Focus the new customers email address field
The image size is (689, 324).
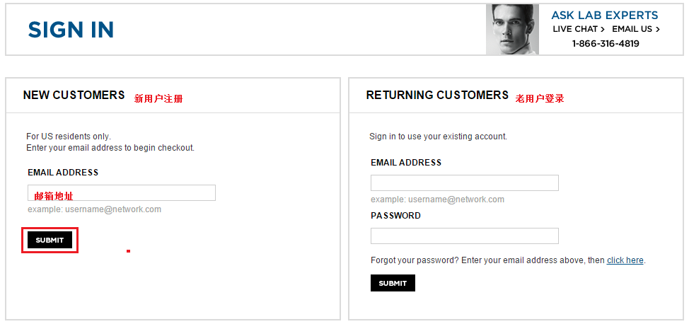[122, 192]
